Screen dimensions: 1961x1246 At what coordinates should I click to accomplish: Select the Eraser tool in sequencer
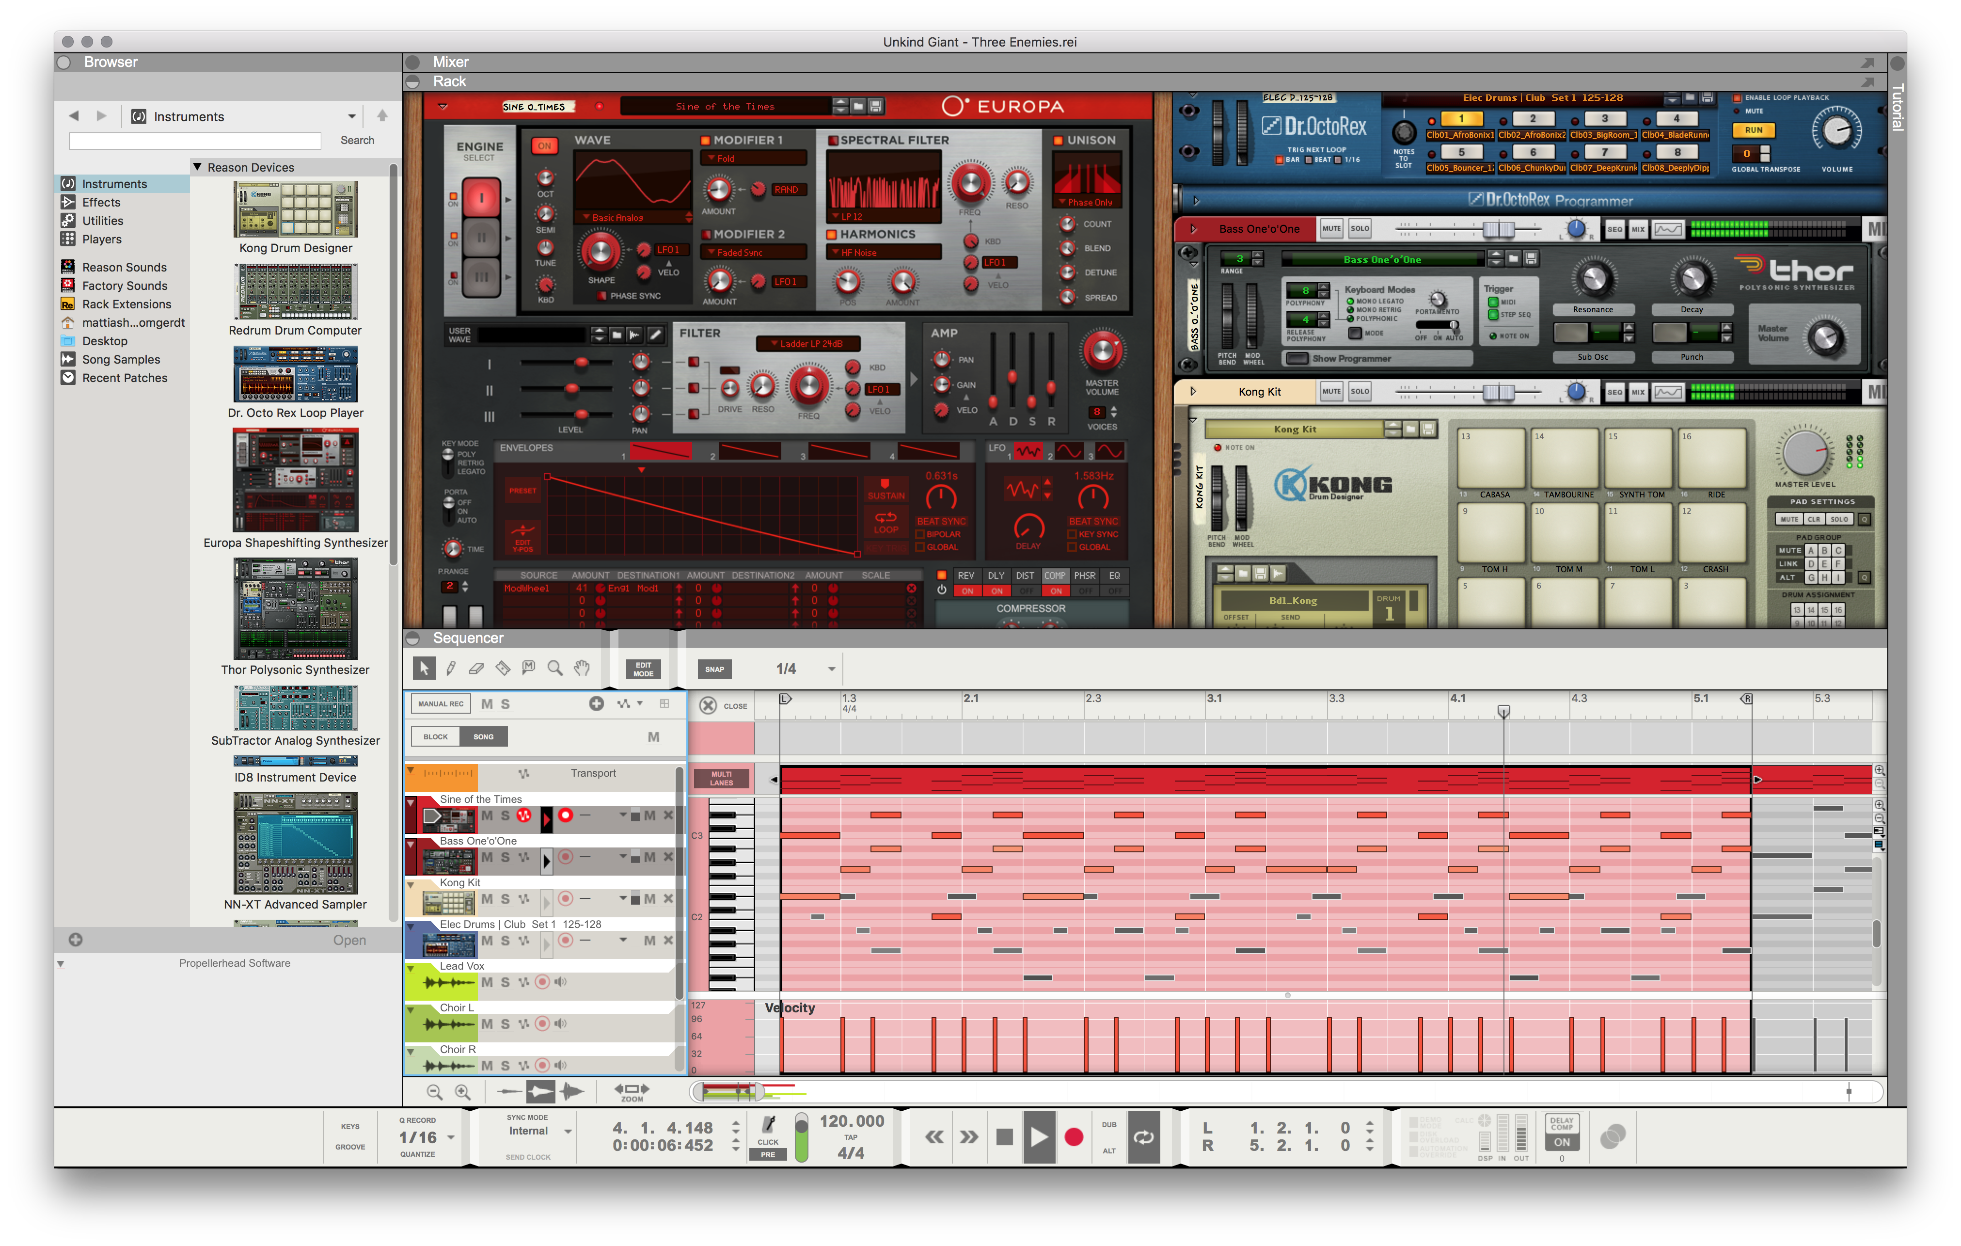(x=476, y=669)
